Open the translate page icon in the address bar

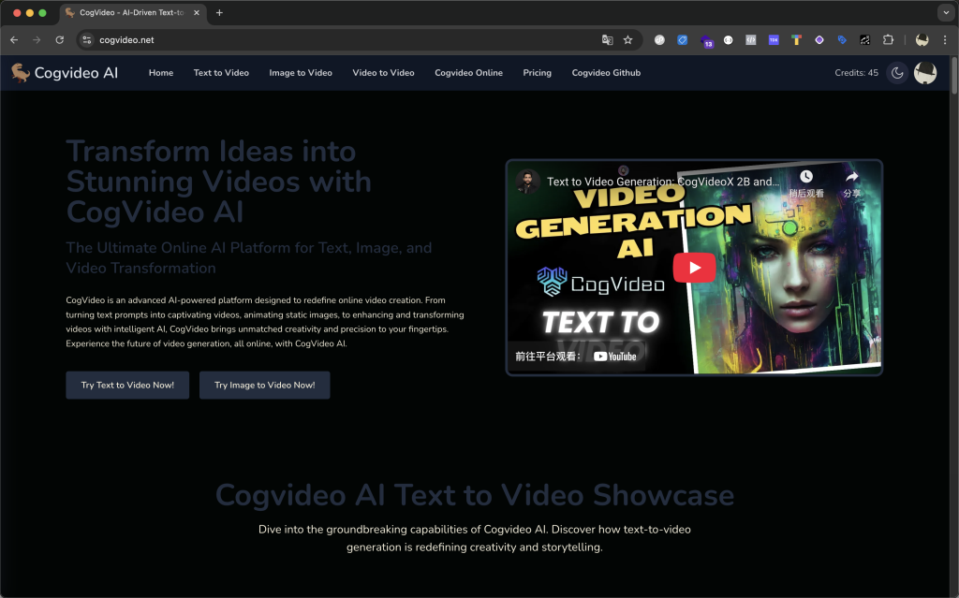(x=607, y=40)
